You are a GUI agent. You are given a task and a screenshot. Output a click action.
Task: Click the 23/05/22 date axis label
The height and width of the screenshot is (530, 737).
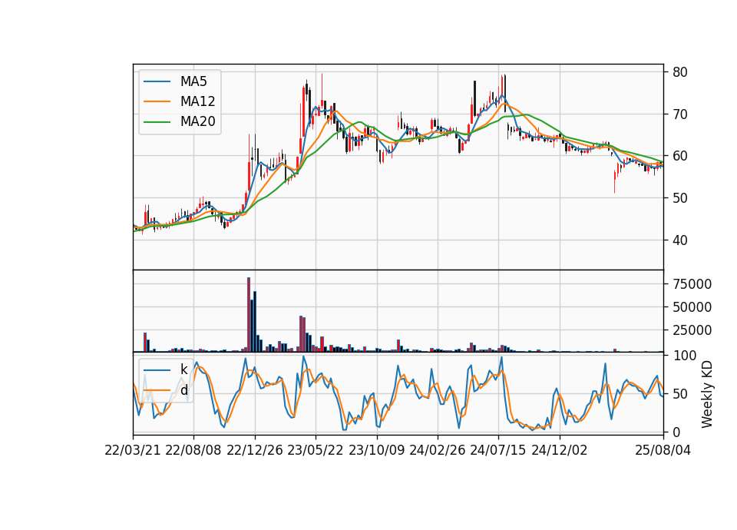pyautogui.click(x=316, y=450)
